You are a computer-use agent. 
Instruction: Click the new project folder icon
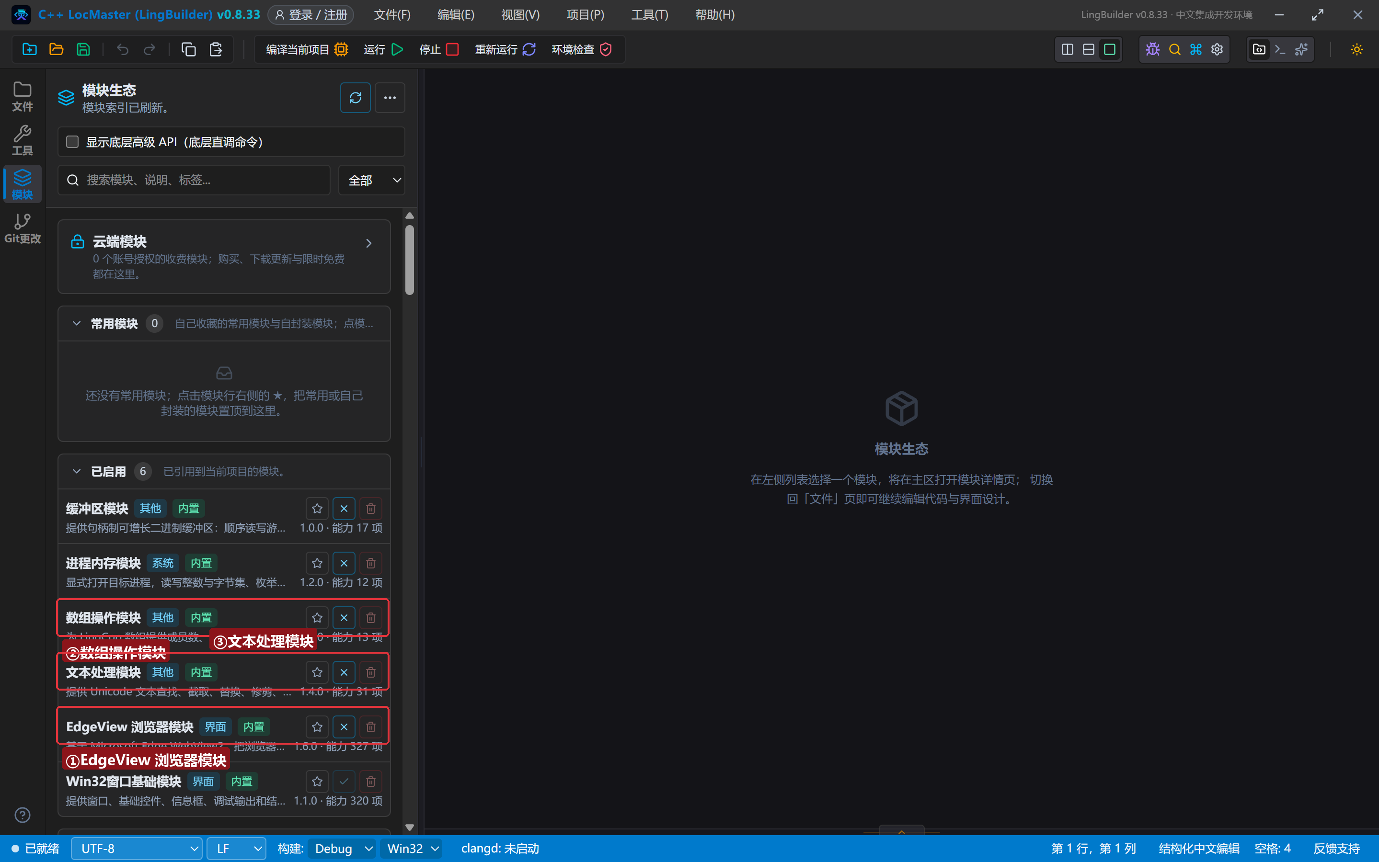(x=30, y=50)
